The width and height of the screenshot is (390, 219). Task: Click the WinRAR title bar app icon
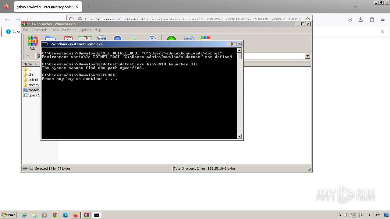click(x=24, y=24)
